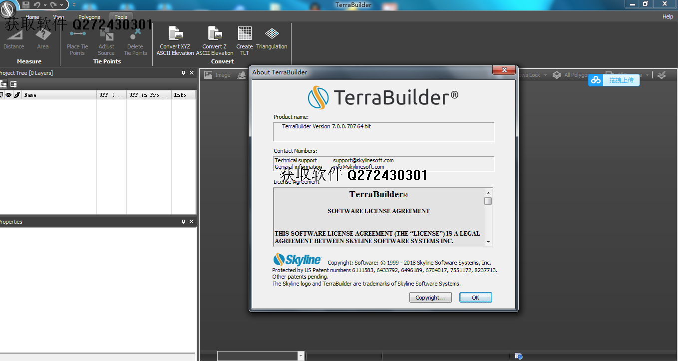
Task: Close the About TerraBuilder dialog
Action: [x=504, y=70]
